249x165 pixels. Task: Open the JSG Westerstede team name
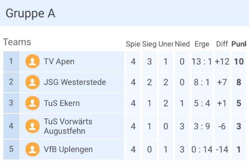(x=75, y=82)
